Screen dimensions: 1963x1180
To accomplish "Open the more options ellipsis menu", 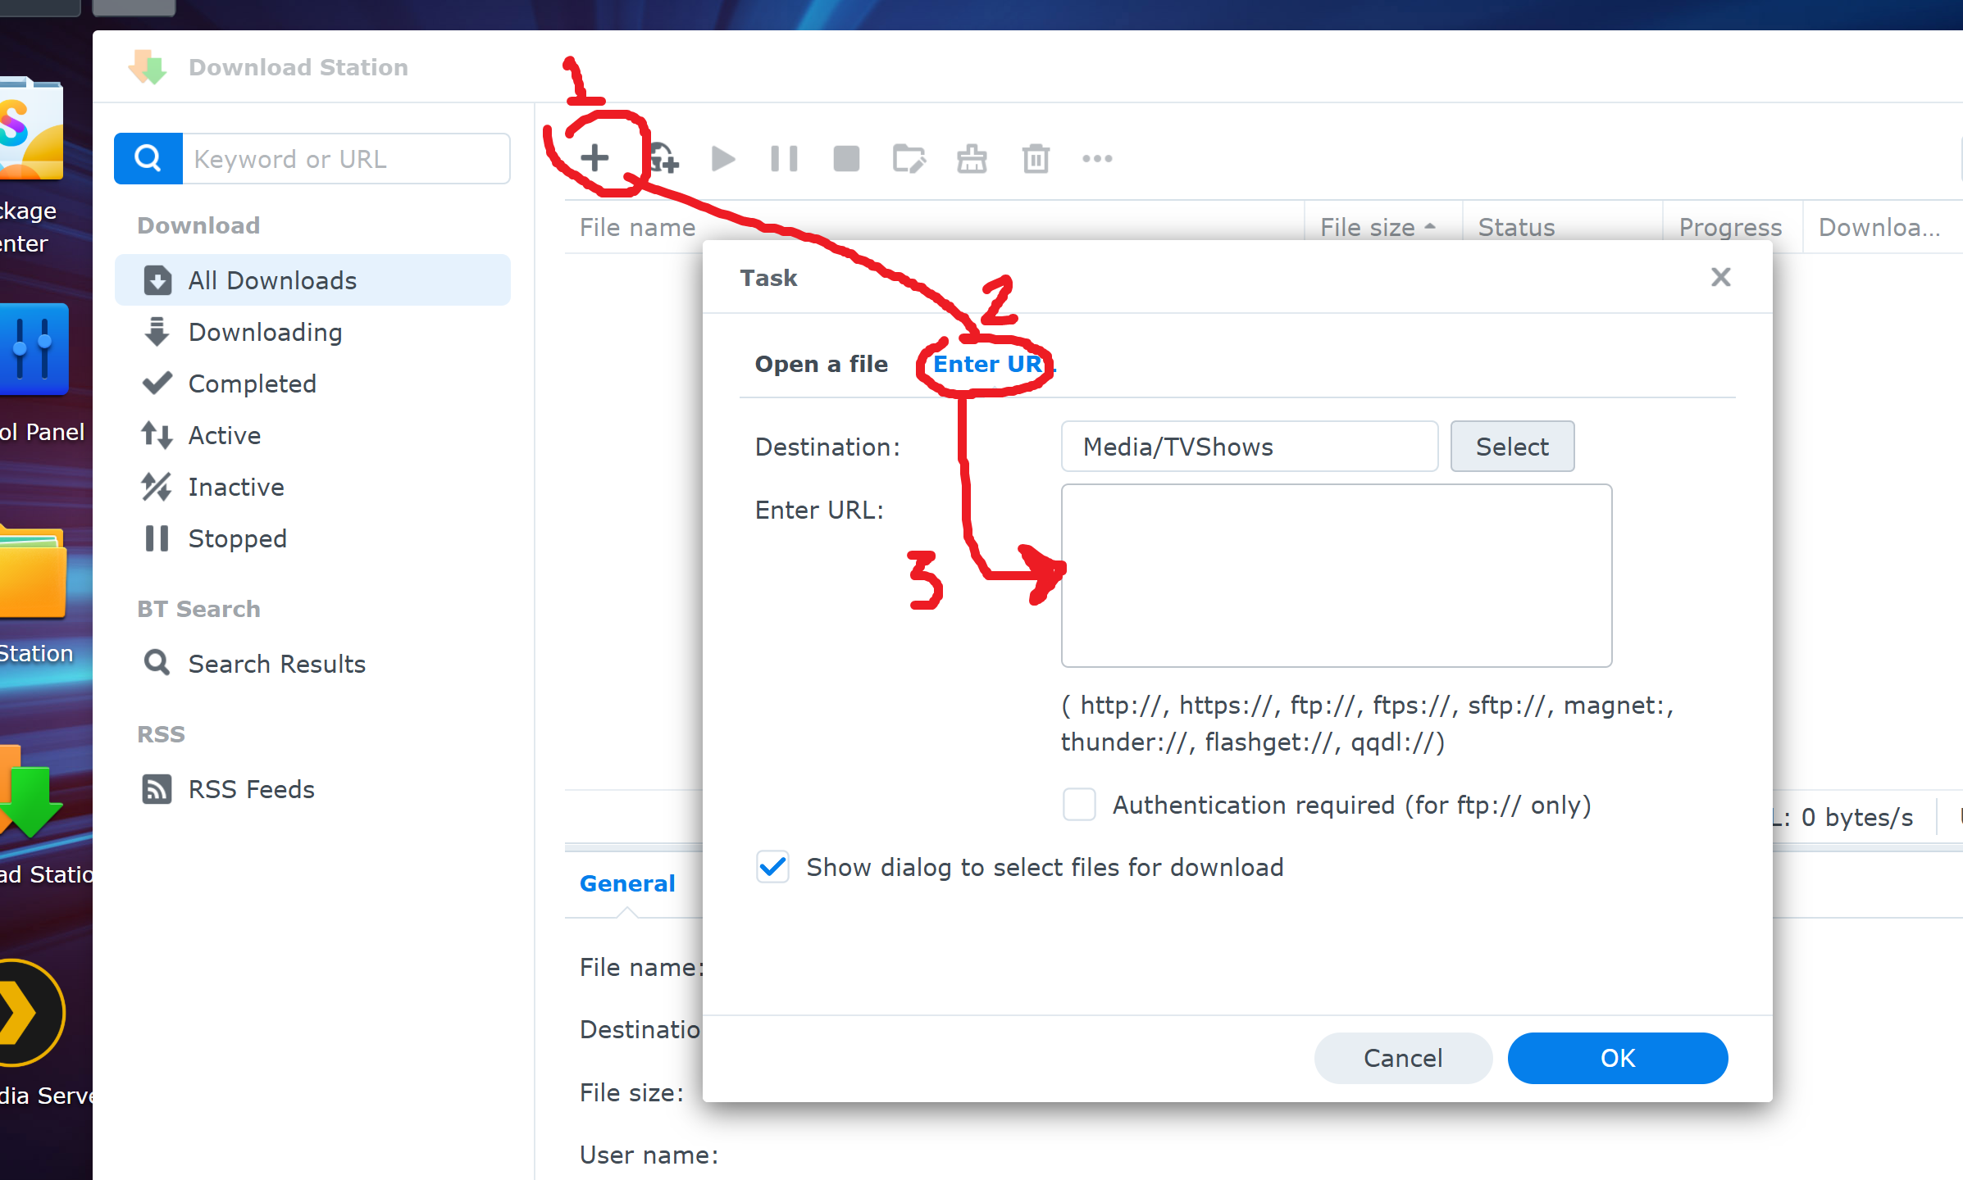I will click(x=1097, y=158).
